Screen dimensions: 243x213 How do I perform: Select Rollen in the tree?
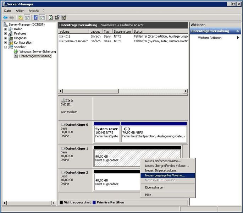tap(18, 29)
